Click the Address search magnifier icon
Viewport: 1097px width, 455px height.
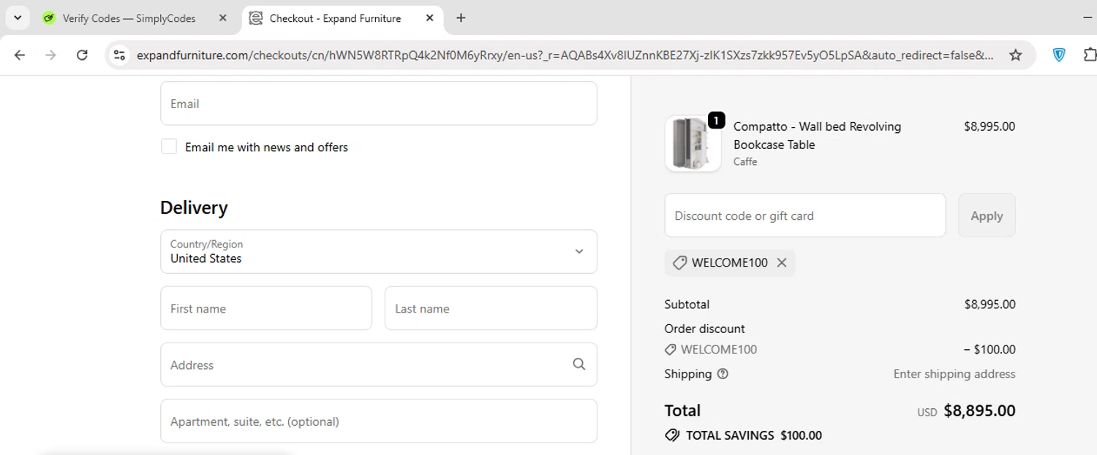coord(579,364)
